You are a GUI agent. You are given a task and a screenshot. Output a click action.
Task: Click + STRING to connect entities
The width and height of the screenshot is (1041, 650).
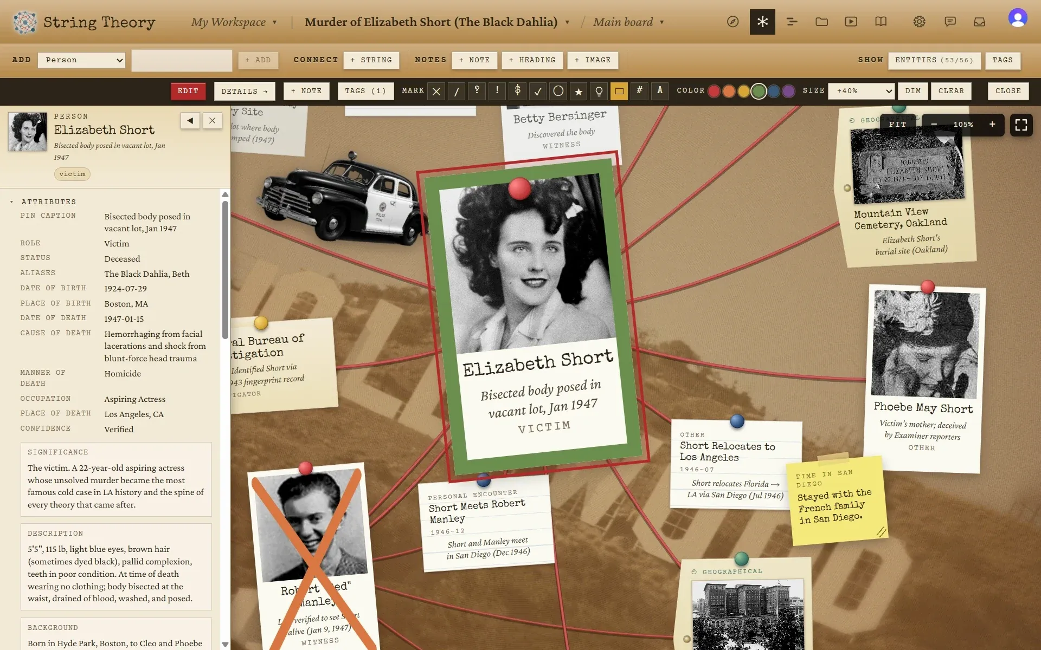tap(371, 60)
